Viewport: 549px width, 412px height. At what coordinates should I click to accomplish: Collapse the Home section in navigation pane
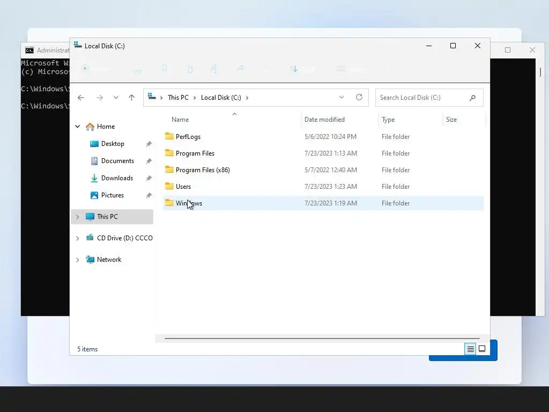(x=78, y=127)
